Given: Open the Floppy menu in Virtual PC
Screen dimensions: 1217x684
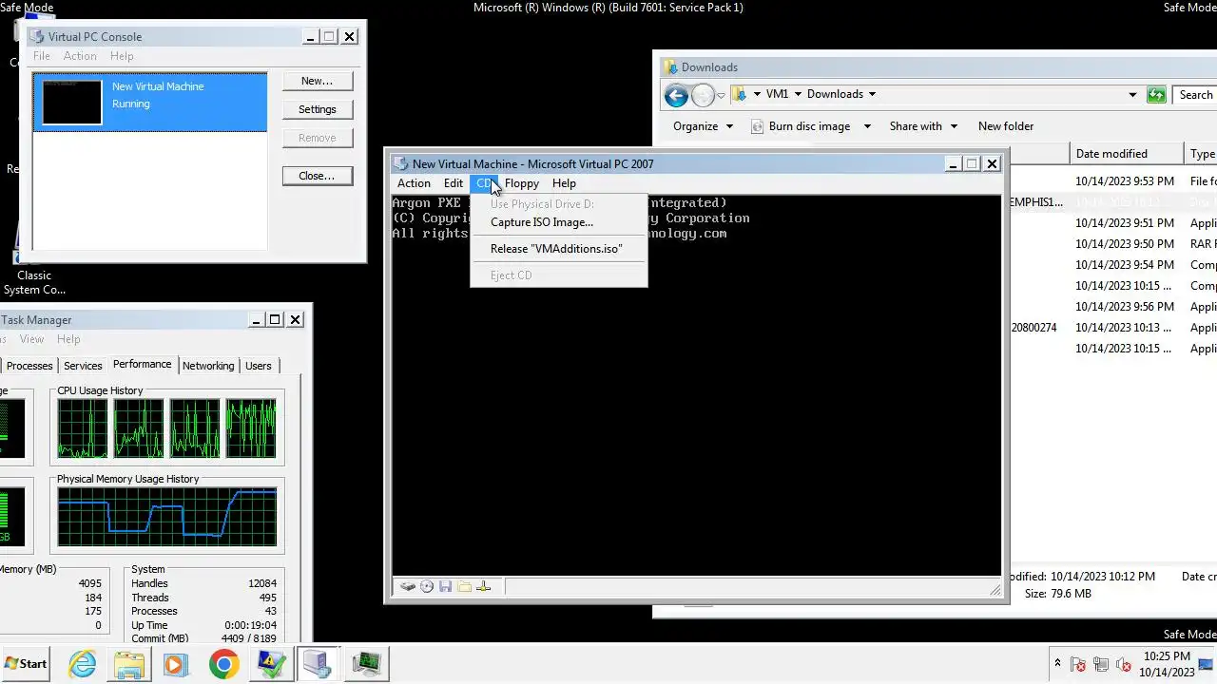Looking at the screenshot, I should (x=522, y=183).
